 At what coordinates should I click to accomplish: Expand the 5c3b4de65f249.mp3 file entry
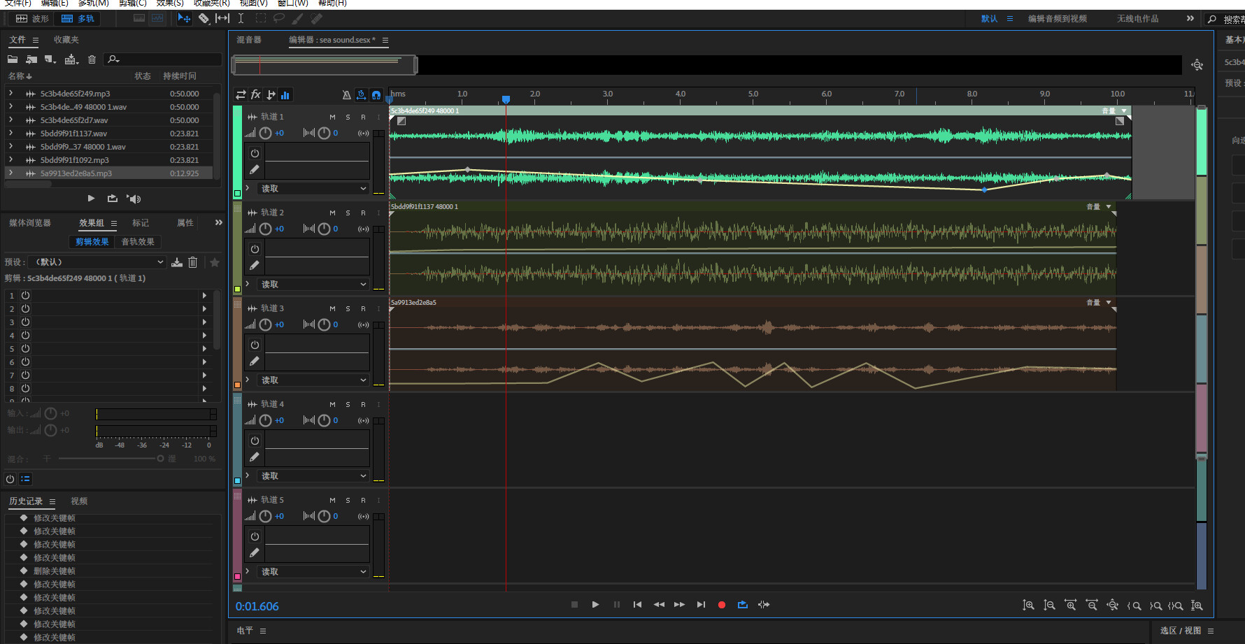click(10, 93)
